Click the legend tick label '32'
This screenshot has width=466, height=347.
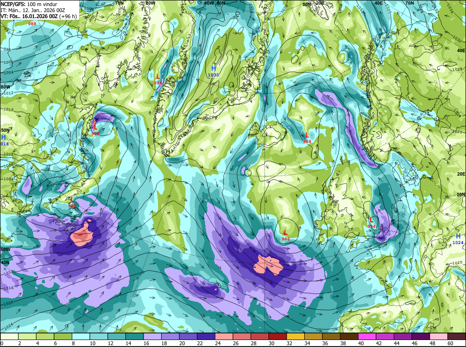tap(288, 343)
